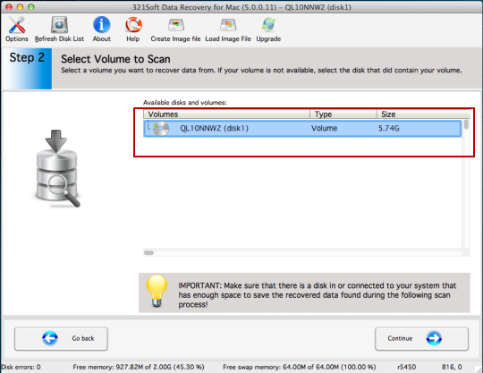Viewport: 483px width, 373px height.
Task: Select the QL10NNW2 (disk1) volume row
Action: click(x=302, y=128)
